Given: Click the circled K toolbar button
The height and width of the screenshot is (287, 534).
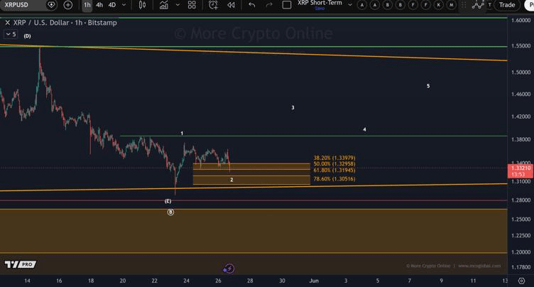Looking at the screenshot, I should 439,5.
